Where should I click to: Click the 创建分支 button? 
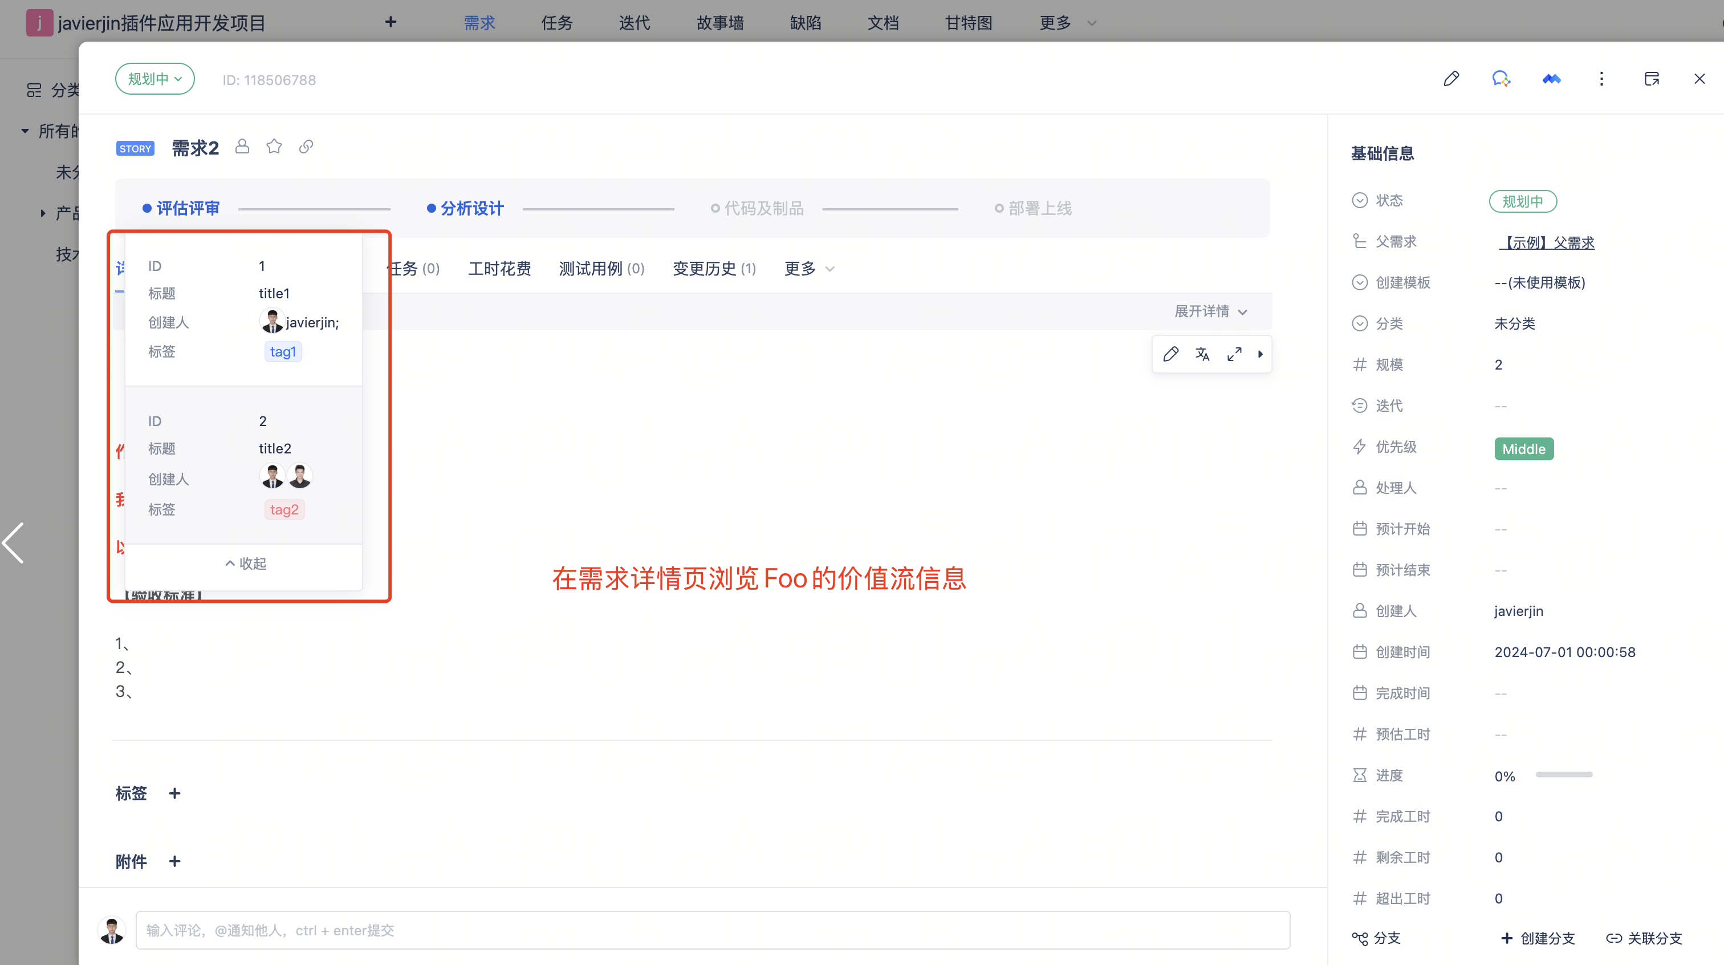pos(1538,938)
